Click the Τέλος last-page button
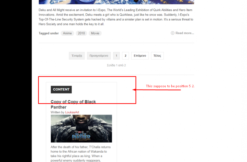This screenshot has width=247, height=162. pos(157,56)
